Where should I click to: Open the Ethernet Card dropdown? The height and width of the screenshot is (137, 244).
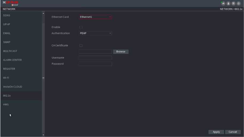tap(95, 17)
